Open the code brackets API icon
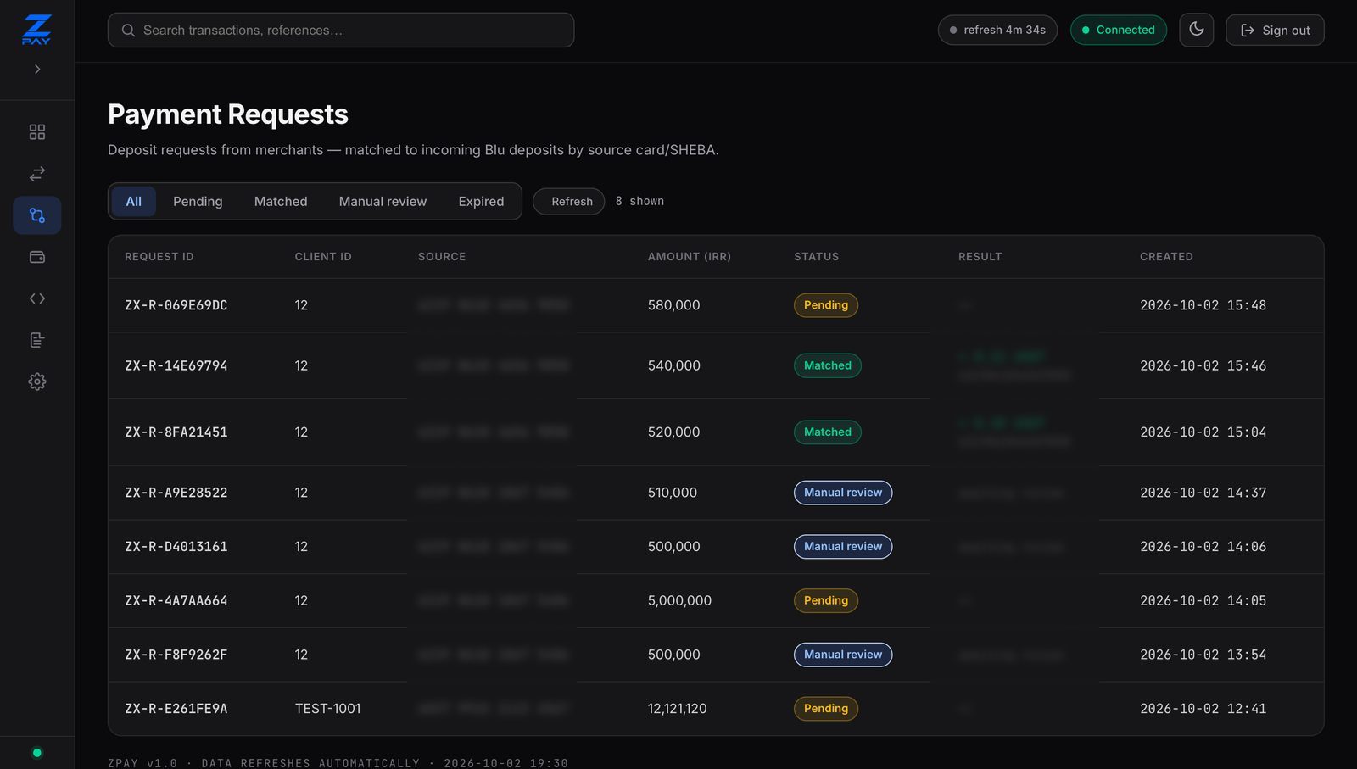 (x=37, y=298)
